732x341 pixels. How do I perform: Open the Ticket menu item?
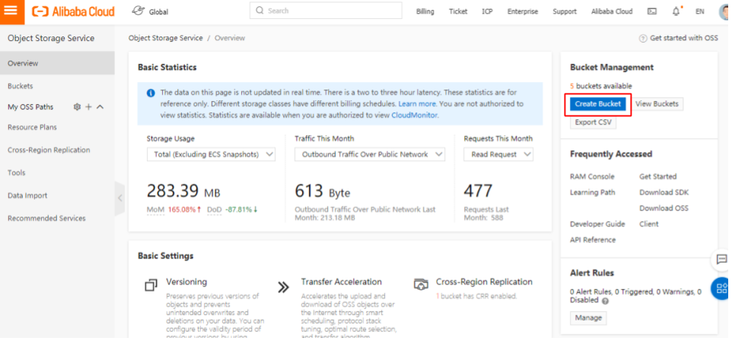point(458,11)
